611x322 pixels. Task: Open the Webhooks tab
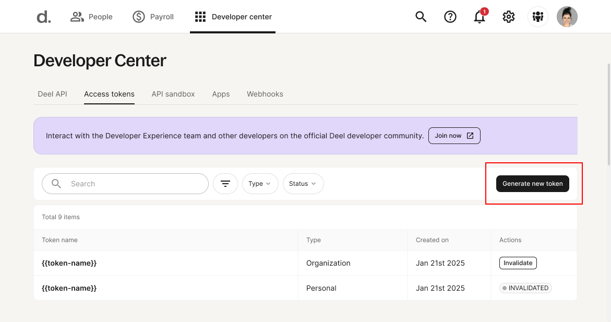(x=265, y=94)
